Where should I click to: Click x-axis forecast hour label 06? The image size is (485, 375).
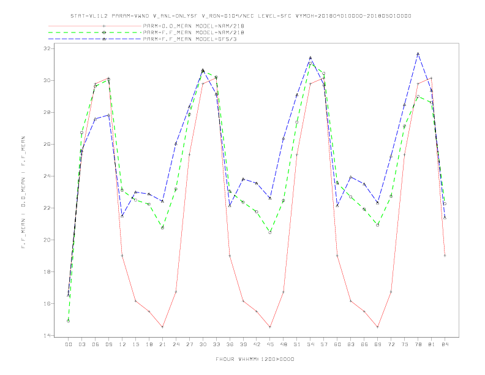(96, 344)
